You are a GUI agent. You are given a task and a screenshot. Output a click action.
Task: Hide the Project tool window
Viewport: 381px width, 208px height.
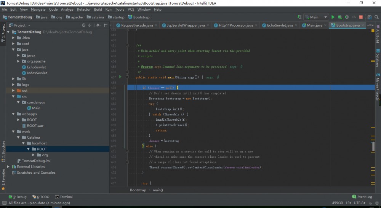(x=106, y=25)
